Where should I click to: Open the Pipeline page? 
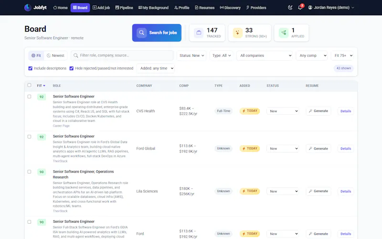tap(124, 8)
